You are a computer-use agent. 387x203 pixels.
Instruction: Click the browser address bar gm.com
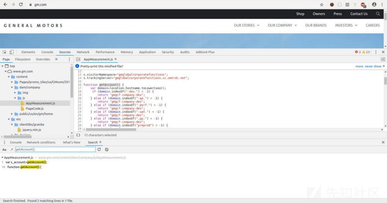(x=40, y=4)
